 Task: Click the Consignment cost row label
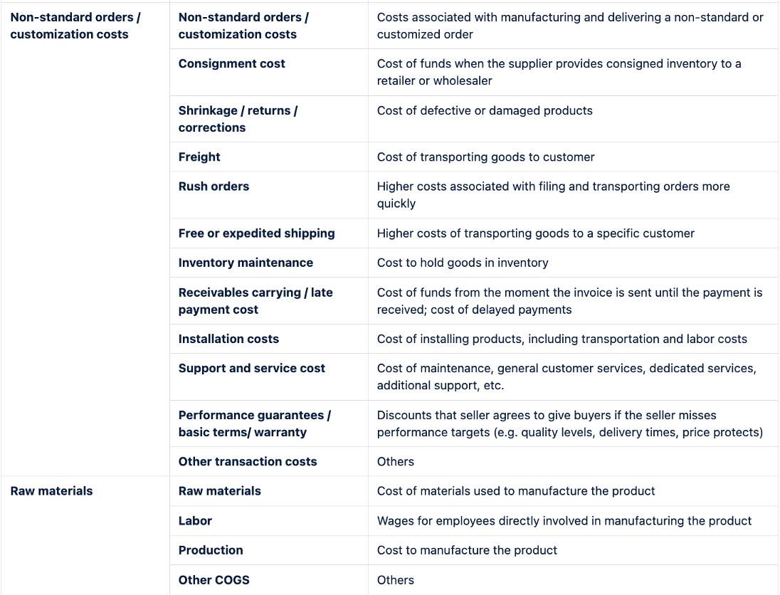231,63
